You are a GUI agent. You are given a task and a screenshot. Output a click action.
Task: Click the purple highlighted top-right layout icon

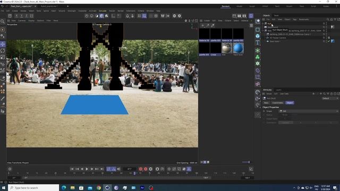251,16
